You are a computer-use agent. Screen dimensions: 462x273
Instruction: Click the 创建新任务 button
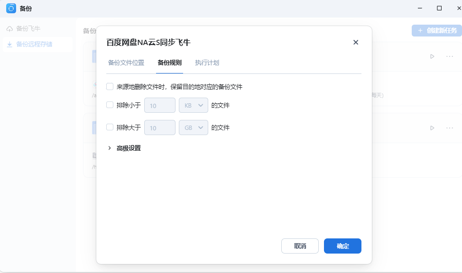point(437,31)
